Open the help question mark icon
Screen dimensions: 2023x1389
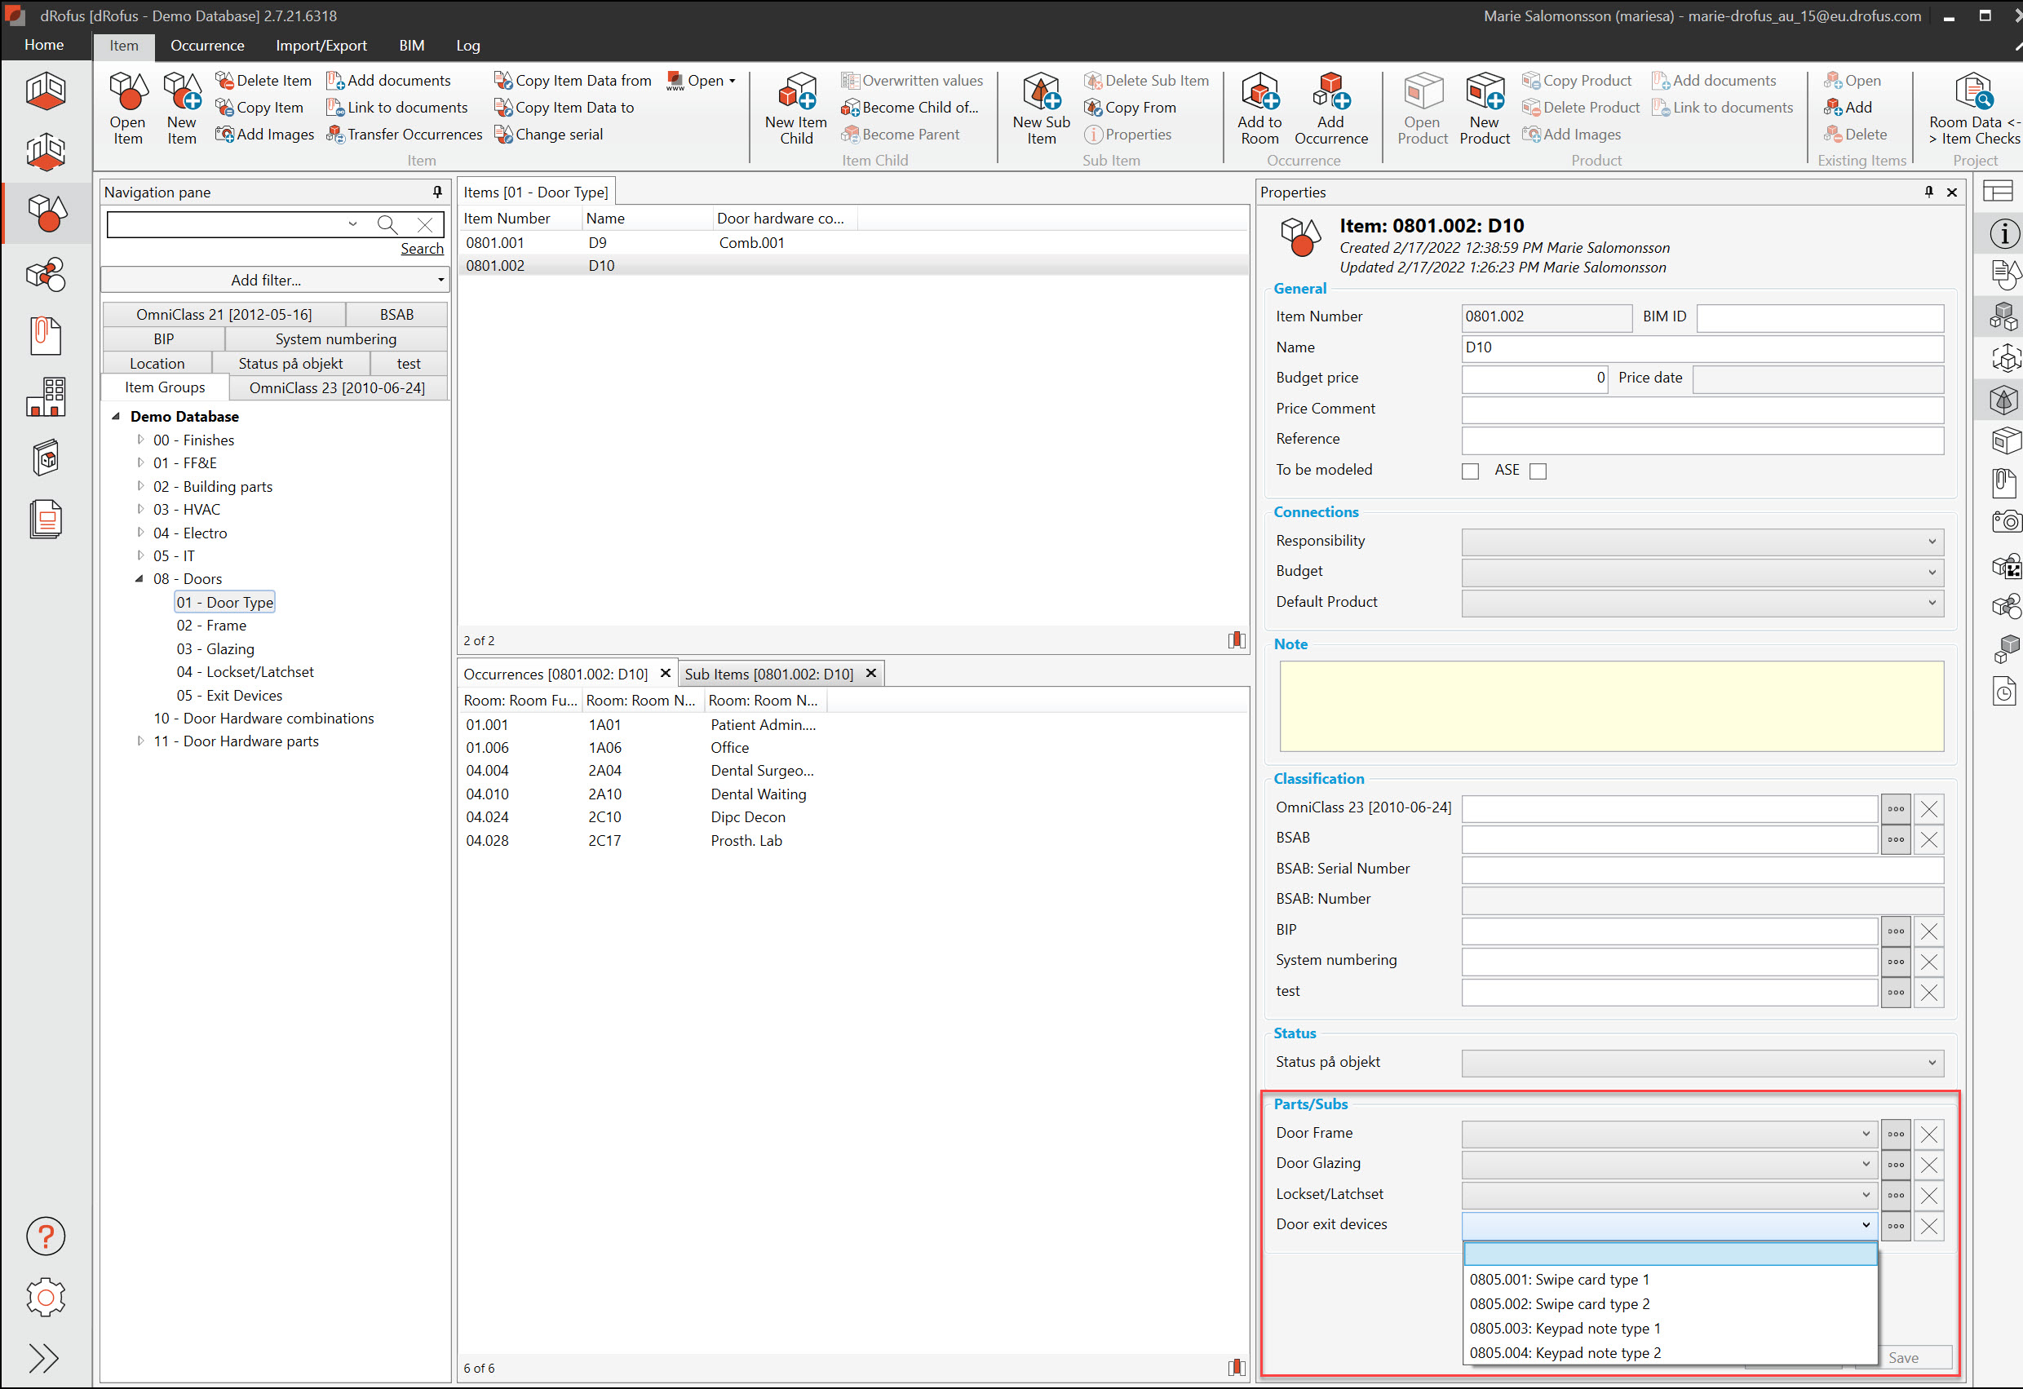45,1236
